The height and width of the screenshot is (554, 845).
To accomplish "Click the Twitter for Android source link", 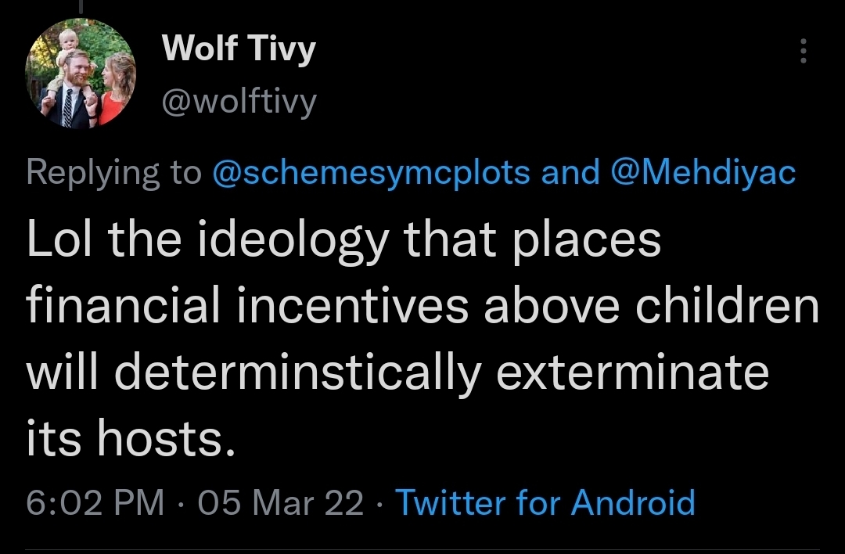I will (545, 502).
